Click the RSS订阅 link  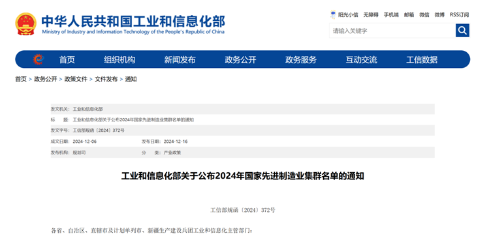459,14
